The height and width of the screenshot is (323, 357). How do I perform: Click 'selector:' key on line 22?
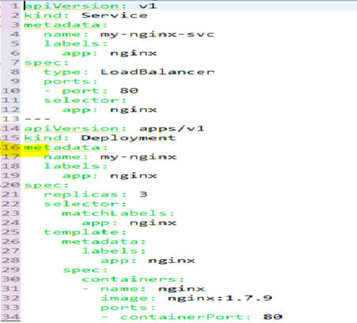85,204
